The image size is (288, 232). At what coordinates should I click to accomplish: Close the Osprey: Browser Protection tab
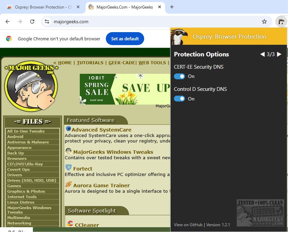[x=78, y=7]
